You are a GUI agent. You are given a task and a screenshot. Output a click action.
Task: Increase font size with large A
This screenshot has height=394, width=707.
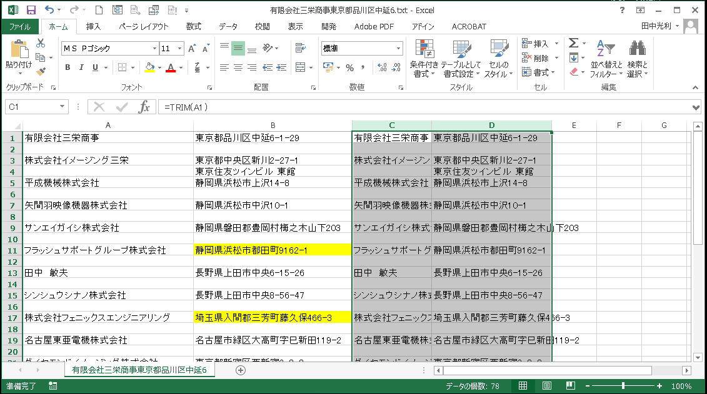(192, 48)
